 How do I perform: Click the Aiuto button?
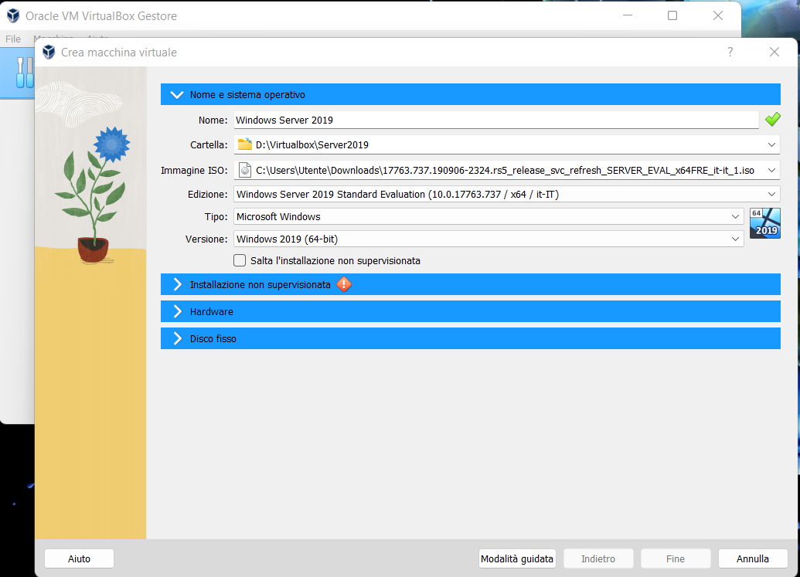79,558
